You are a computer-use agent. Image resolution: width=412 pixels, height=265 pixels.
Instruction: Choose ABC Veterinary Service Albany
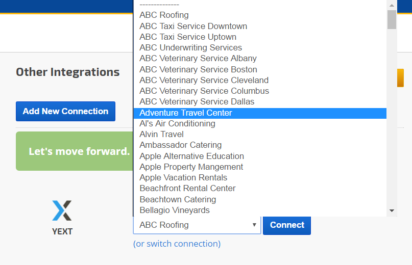(198, 58)
